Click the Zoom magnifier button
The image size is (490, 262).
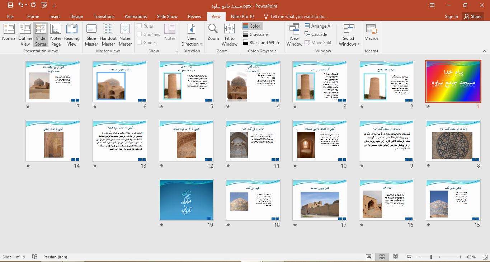pos(213,32)
